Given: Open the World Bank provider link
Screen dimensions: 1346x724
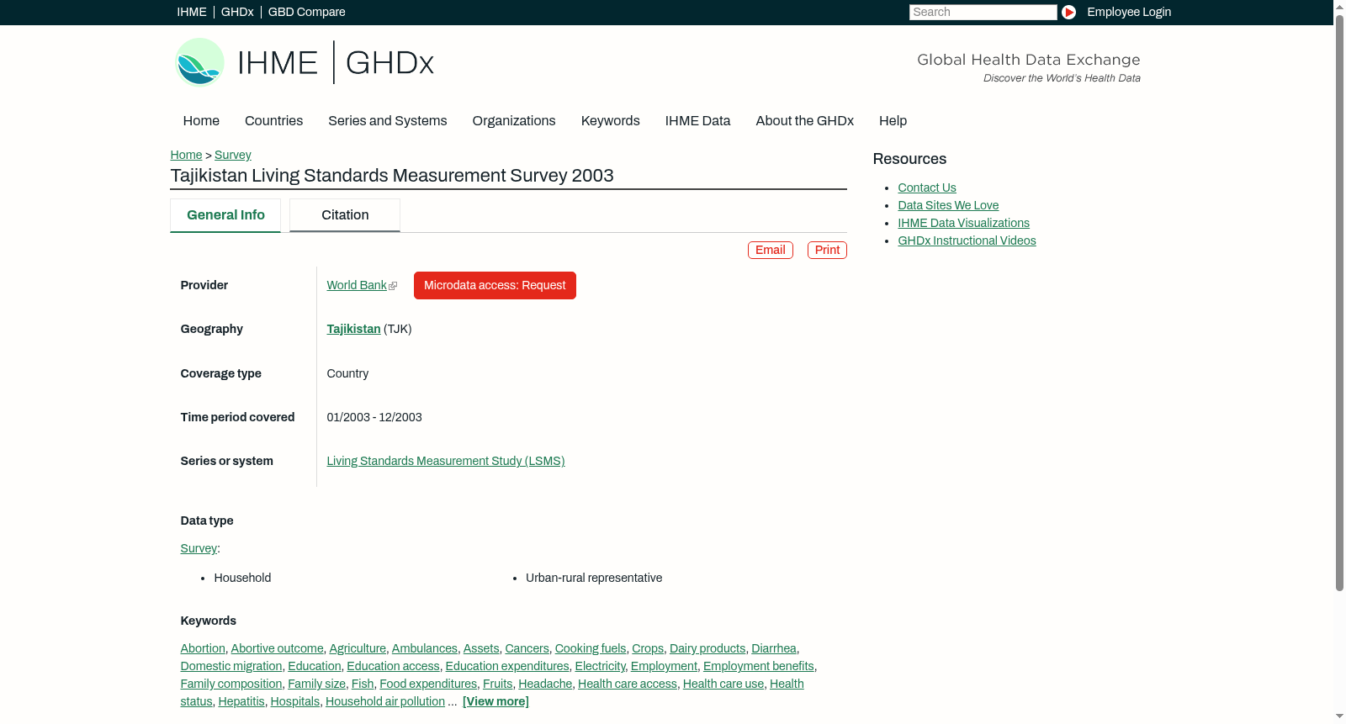Looking at the screenshot, I should tap(357, 285).
